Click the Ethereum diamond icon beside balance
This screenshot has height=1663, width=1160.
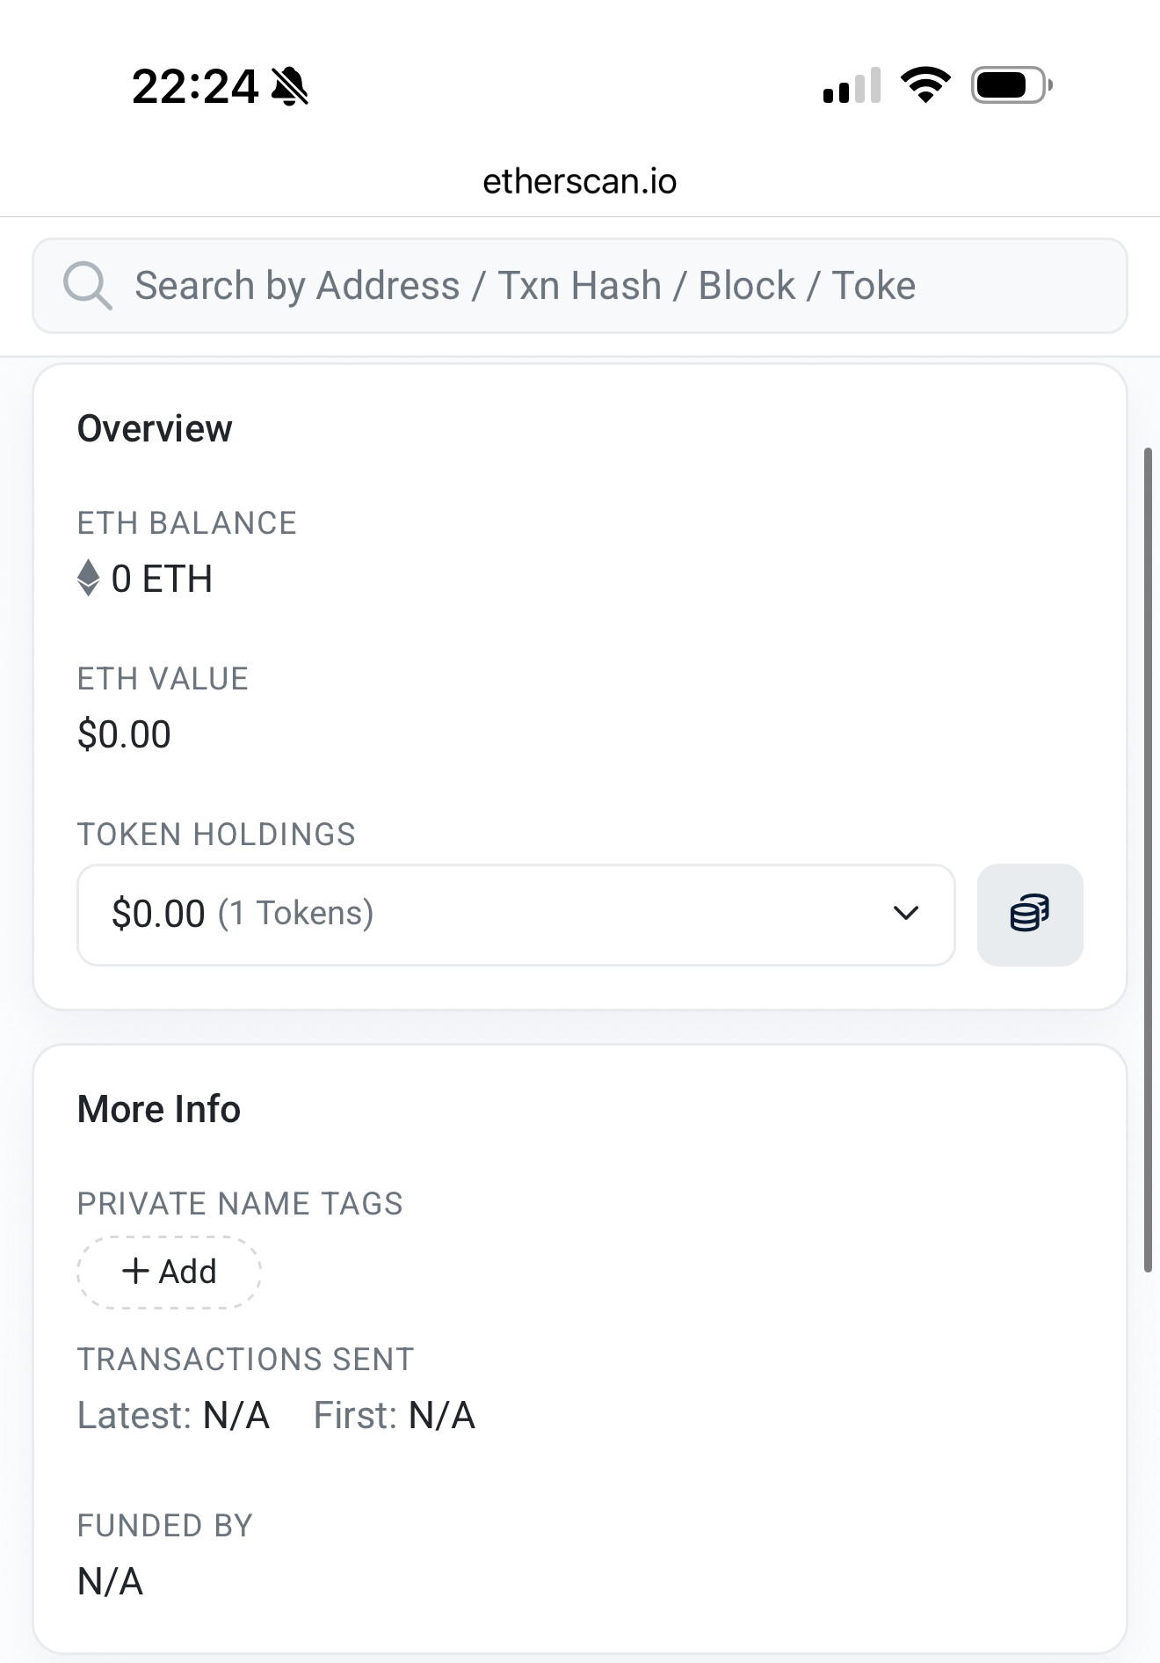coord(88,579)
